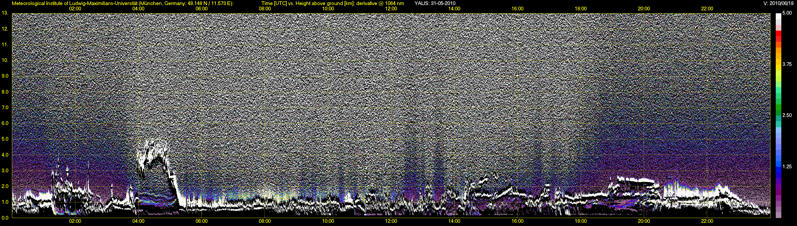
Task: Click the 10. km height axis label
Action: coord(5,60)
